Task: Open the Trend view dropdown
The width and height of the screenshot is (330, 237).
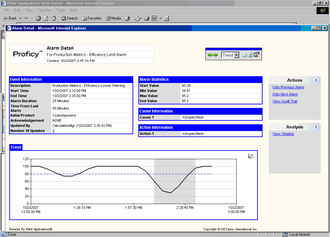Action: (x=237, y=55)
